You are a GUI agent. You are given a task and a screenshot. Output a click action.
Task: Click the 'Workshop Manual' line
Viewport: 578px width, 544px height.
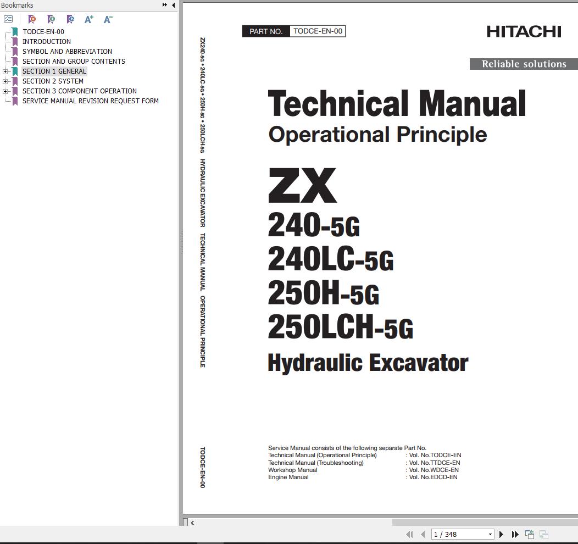coord(293,470)
